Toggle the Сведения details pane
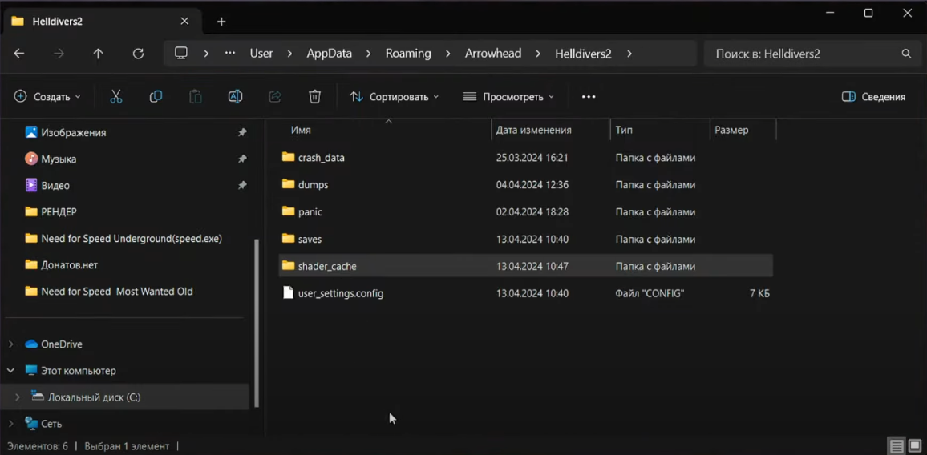 tap(873, 96)
